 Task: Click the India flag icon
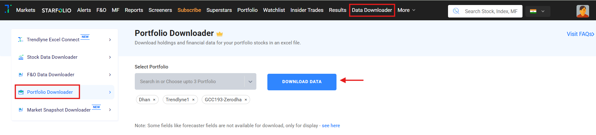coord(533,11)
